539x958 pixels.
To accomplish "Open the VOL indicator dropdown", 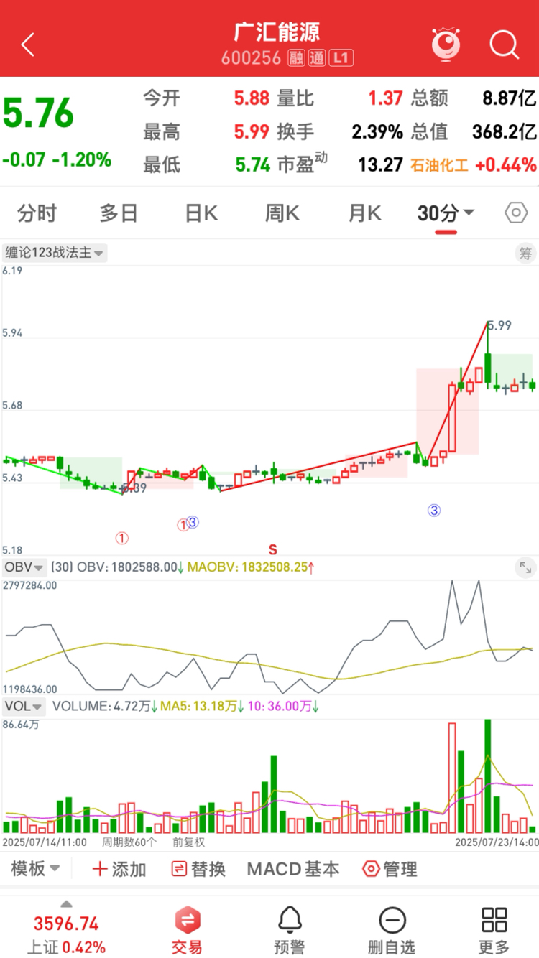I will click(24, 706).
